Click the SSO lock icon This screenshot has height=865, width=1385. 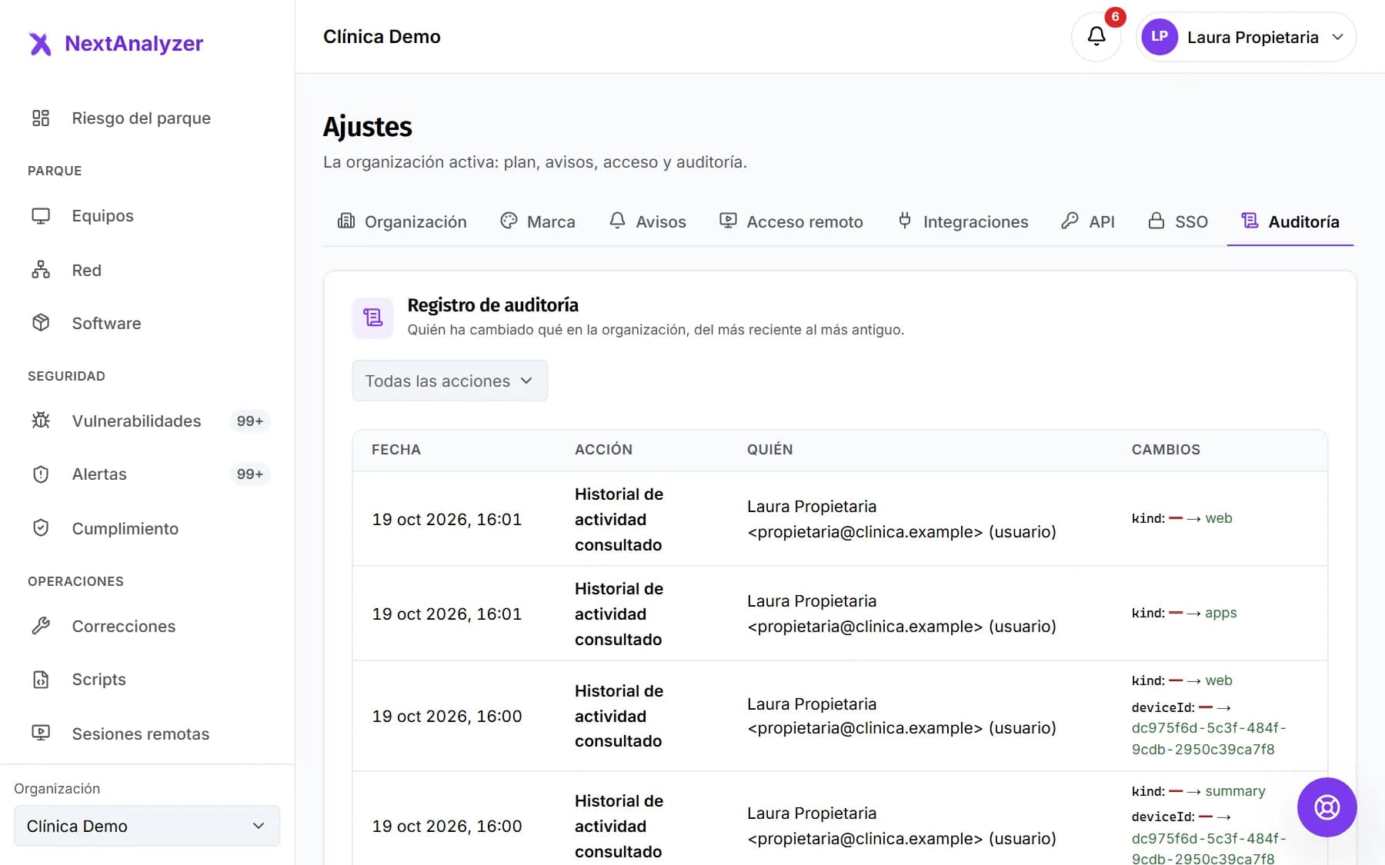tap(1156, 221)
